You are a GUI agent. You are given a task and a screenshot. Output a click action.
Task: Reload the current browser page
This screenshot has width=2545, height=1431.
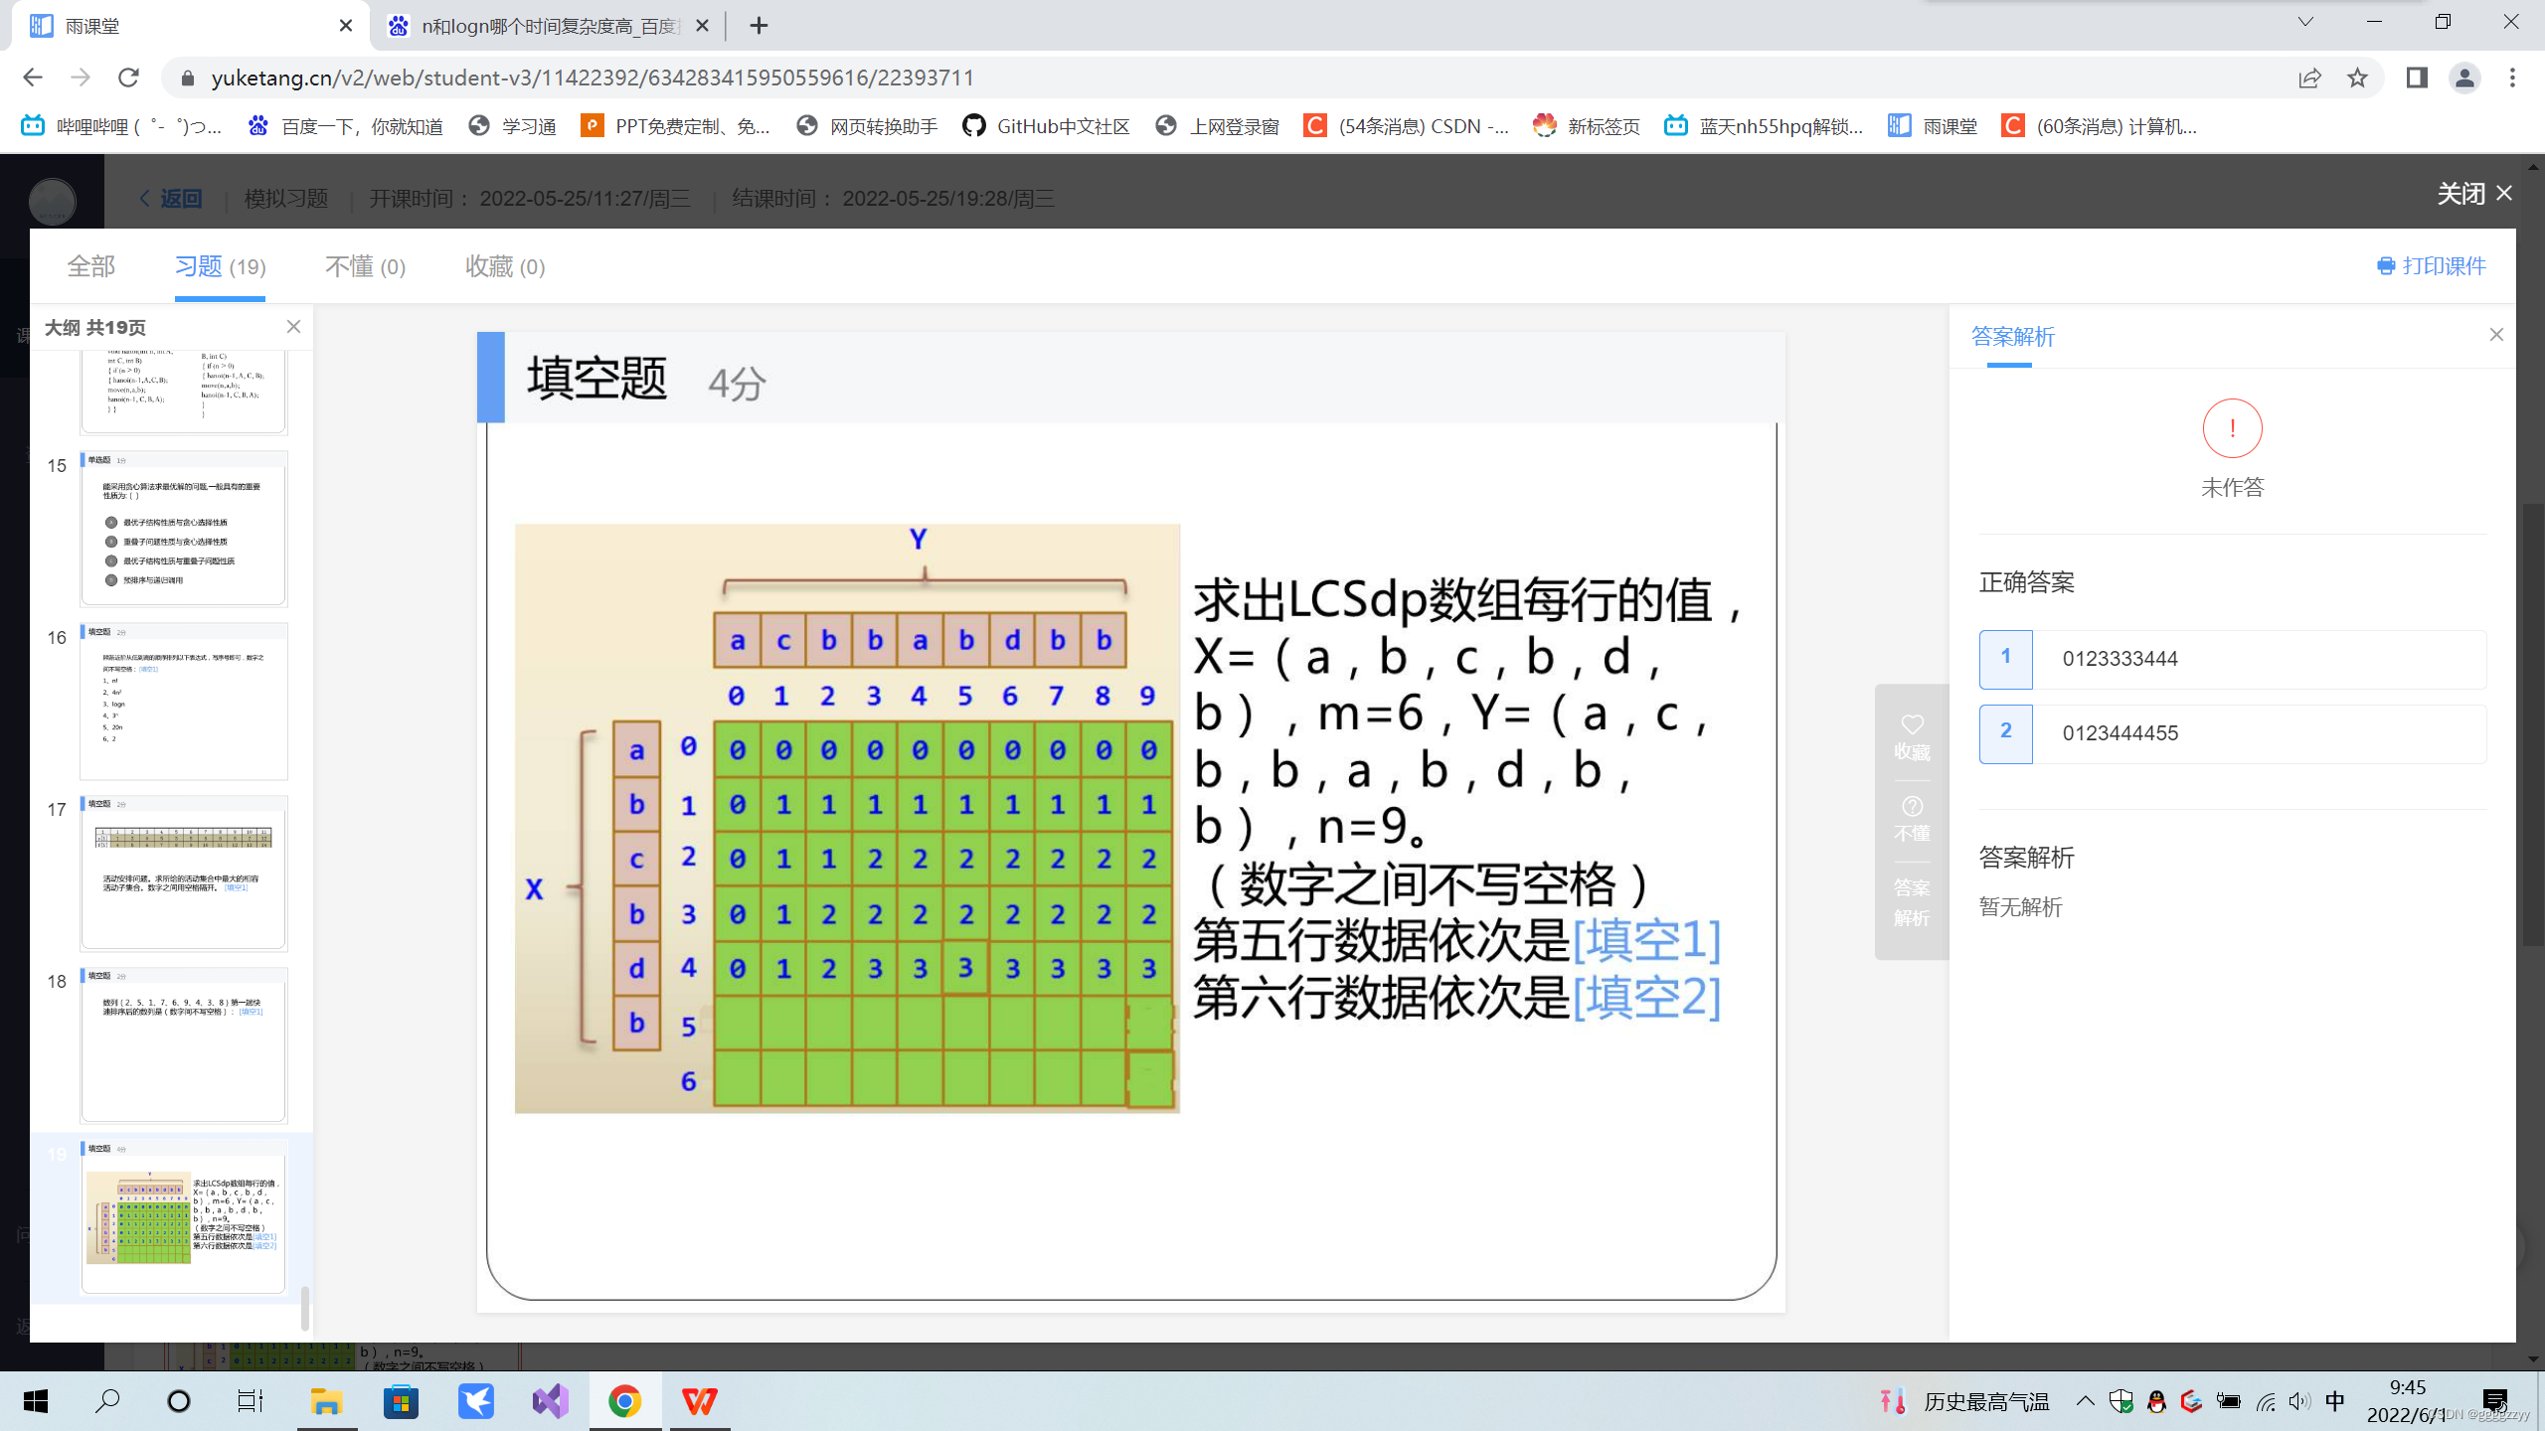[x=128, y=78]
